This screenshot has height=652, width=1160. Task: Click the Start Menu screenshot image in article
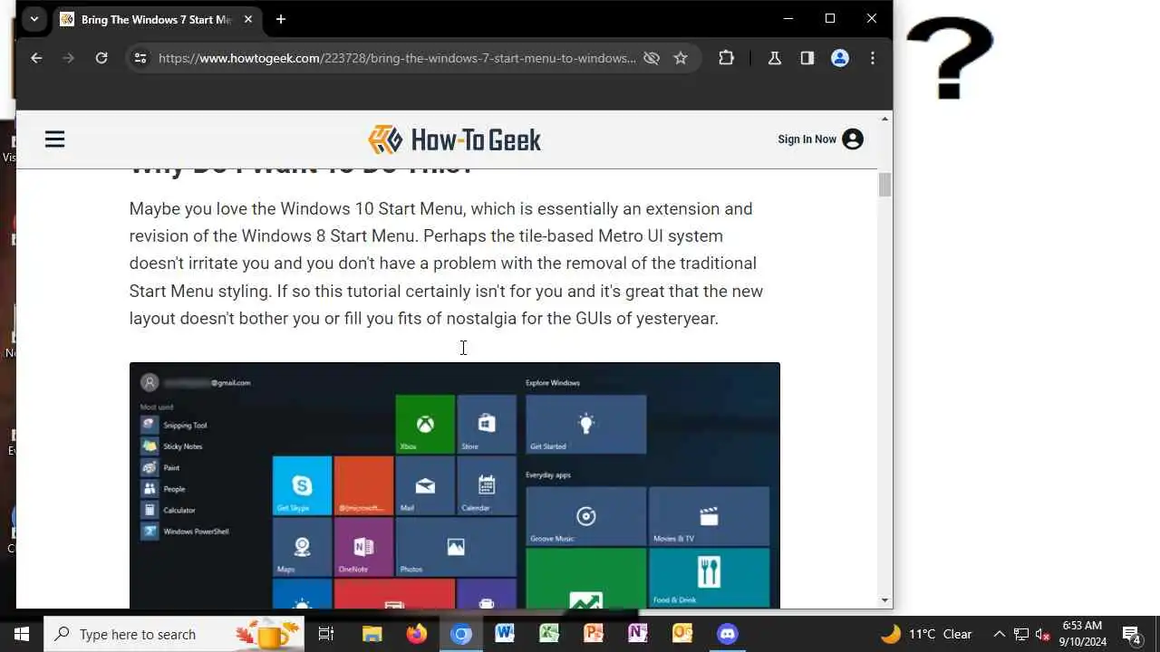pyautogui.click(x=454, y=485)
